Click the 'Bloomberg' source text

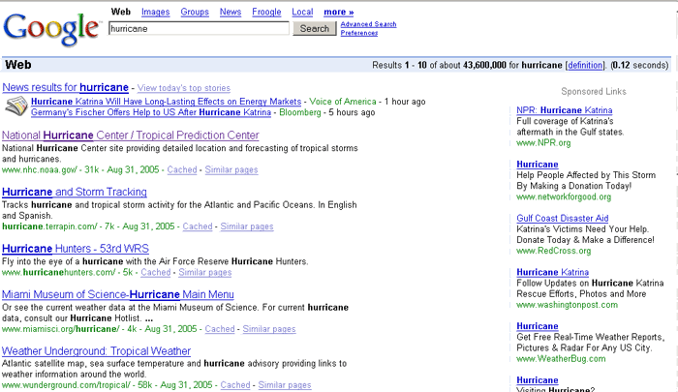[300, 112]
